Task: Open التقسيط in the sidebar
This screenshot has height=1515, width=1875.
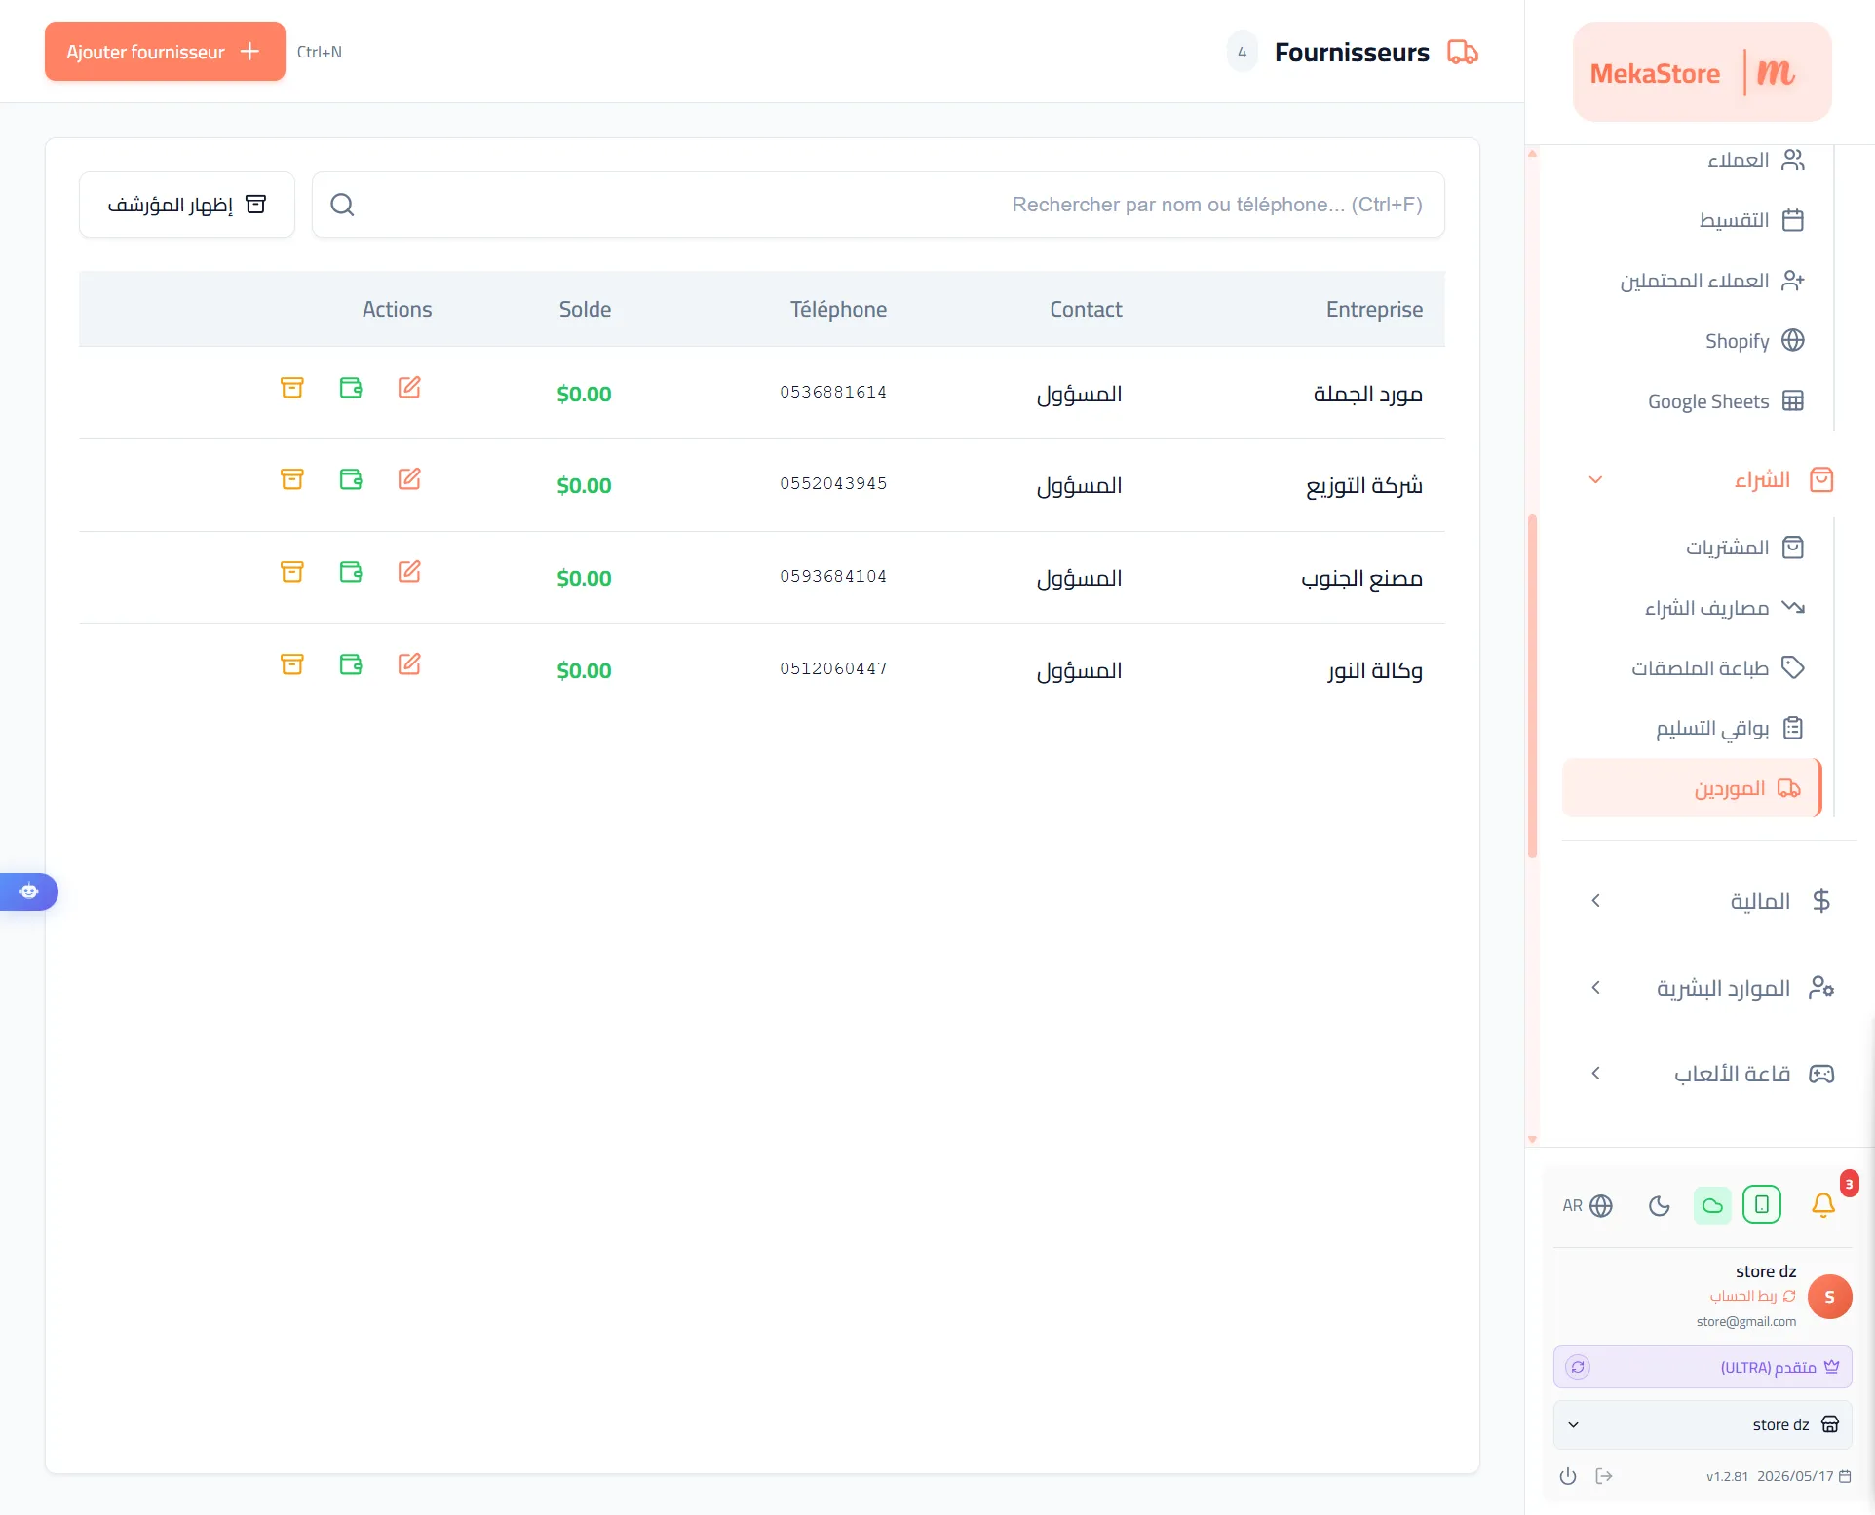Action: [x=1752, y=220]
